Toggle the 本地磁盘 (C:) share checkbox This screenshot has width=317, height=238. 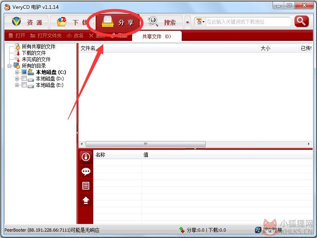point(24,72)
